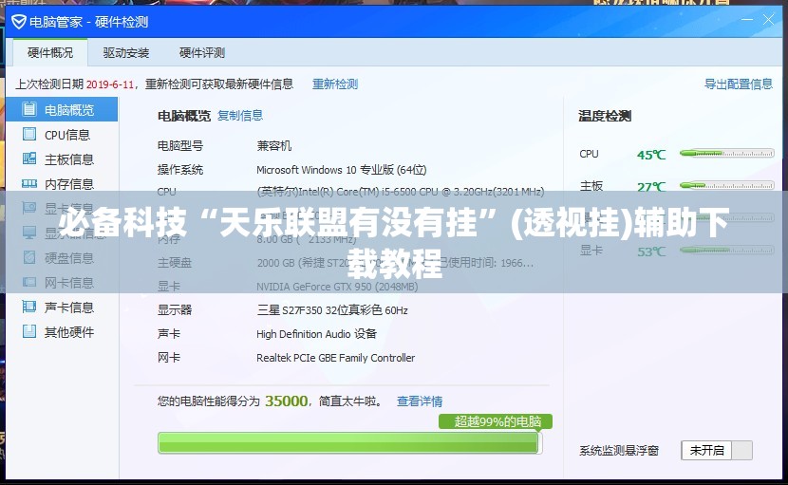Click the 超越99%的电脑 badge

click(496, 421)
